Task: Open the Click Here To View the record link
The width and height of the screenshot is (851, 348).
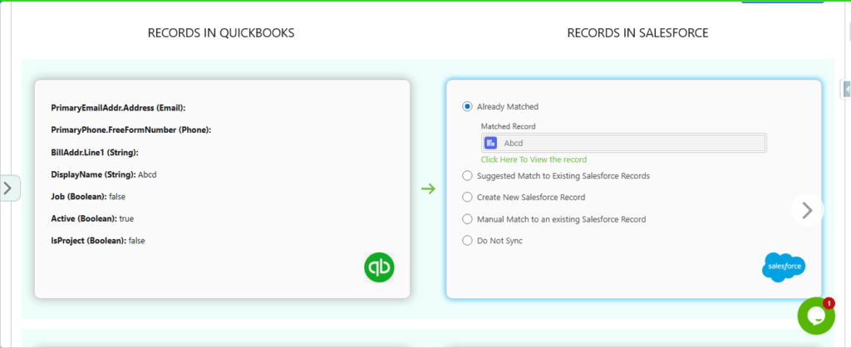Action: pos(534,159)
